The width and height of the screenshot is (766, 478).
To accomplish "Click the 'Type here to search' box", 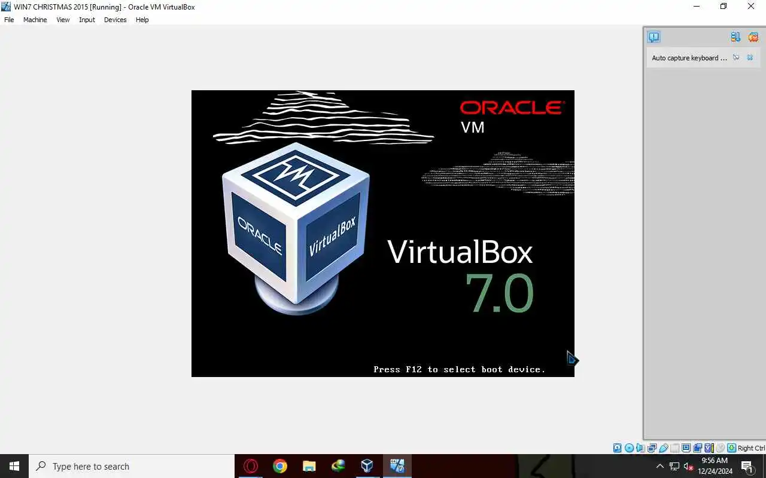I will (132, 466).
